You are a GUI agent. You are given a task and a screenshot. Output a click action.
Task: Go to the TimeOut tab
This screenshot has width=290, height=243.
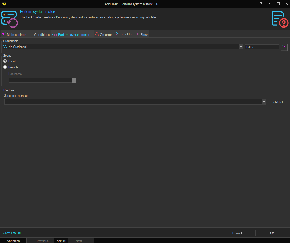[123, 34]
